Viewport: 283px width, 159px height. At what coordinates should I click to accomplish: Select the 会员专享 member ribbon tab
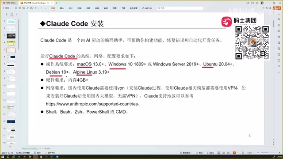(134, 8)
